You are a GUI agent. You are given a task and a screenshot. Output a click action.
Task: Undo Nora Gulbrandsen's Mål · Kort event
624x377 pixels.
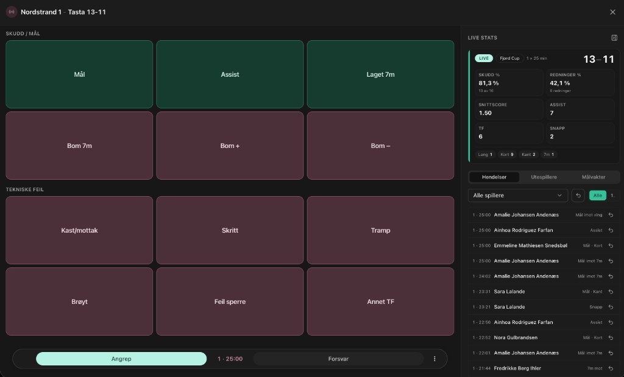(611, 337)
